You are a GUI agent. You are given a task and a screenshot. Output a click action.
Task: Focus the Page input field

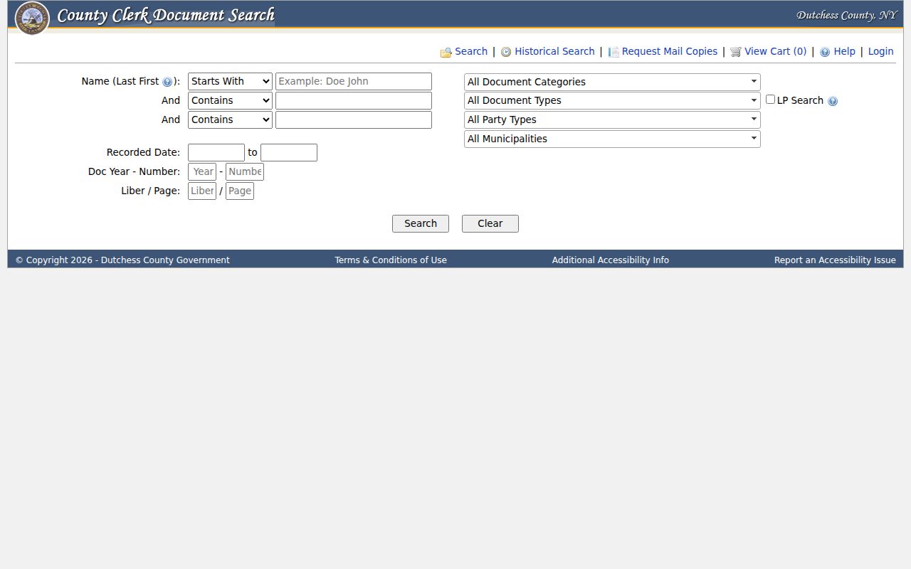(x=240, y=191)
